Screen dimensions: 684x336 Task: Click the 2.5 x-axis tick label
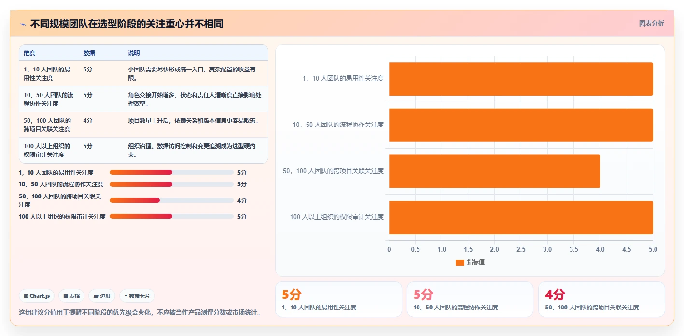click(521, 249)
